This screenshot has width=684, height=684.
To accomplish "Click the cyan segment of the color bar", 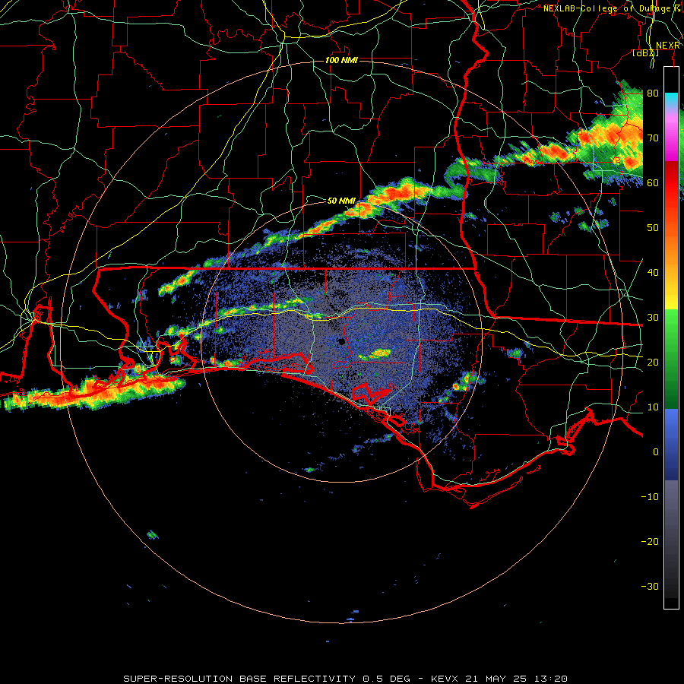I will [x=671, y=101].
